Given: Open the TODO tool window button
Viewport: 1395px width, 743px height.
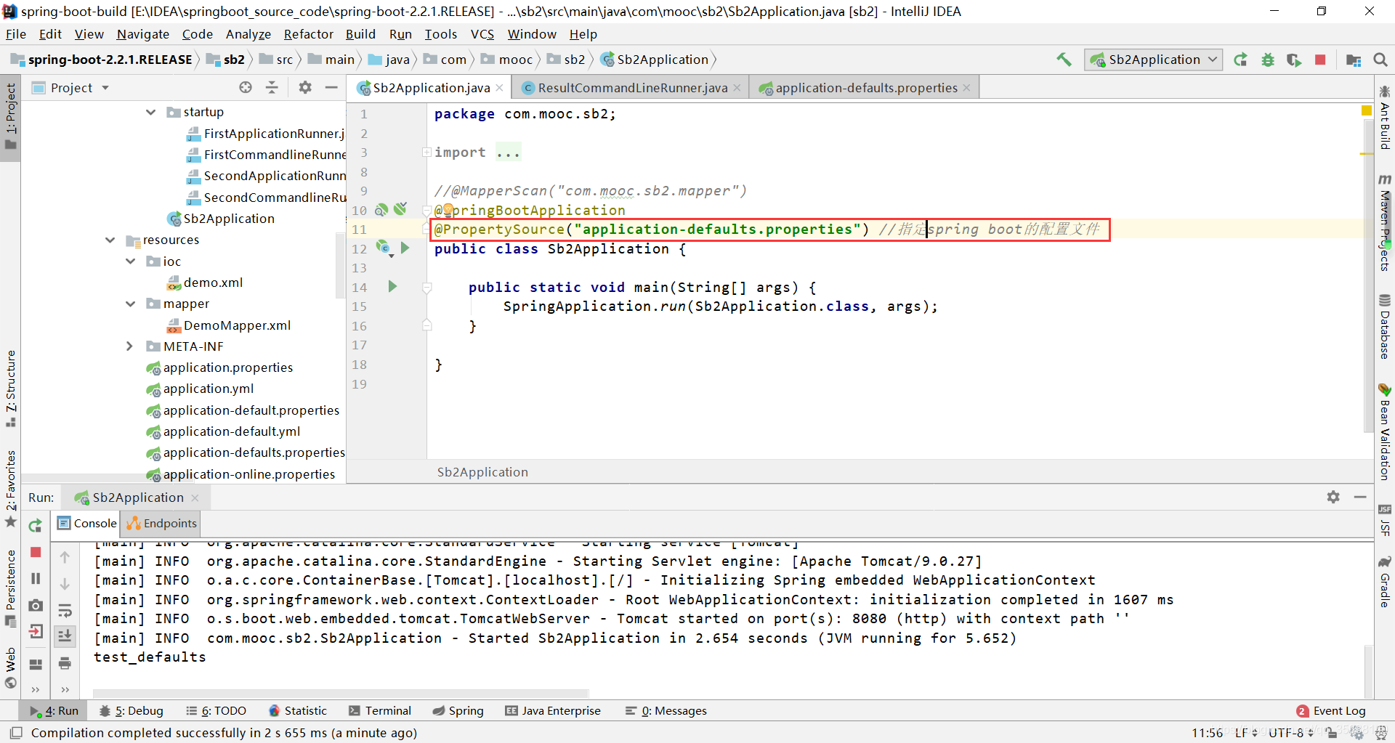Looking at the screenshot, I should (x=217, y=710).
